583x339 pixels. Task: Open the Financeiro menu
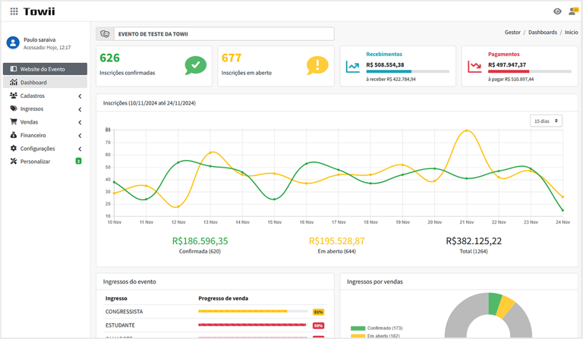point(45,135)
